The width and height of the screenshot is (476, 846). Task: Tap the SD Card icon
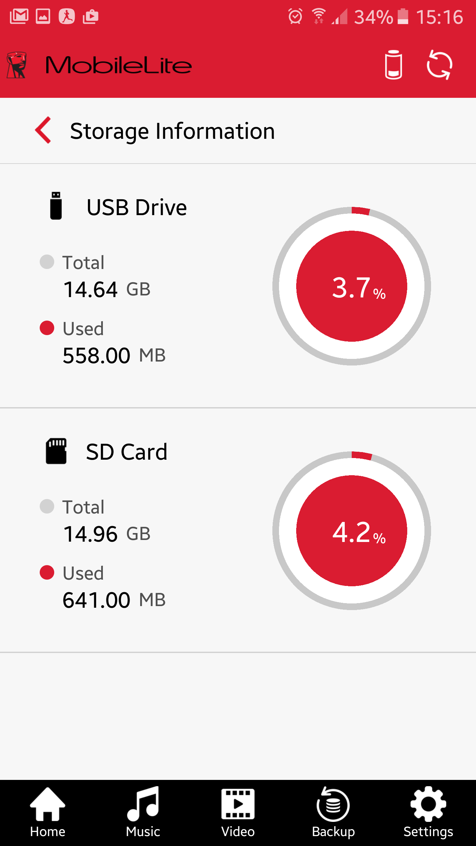pos(56,451)
